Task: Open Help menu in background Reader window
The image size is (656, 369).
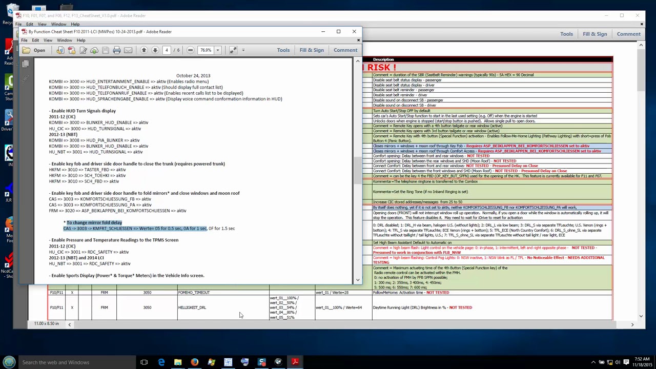Action: pos(75,24)
